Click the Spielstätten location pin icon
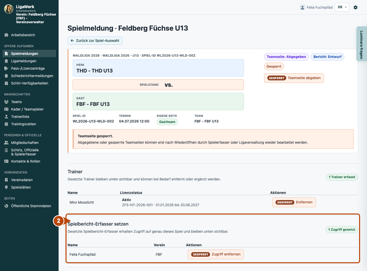 (x=6, y=187)
